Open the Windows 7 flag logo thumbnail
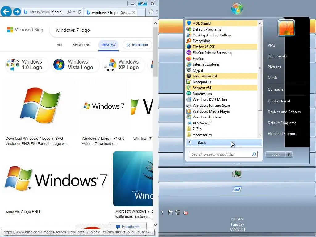 tap(40, 106)
